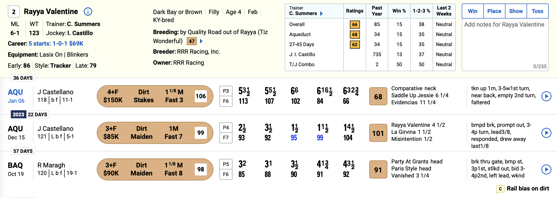
Task: Click field size F7 box
Action: point(226,138)
